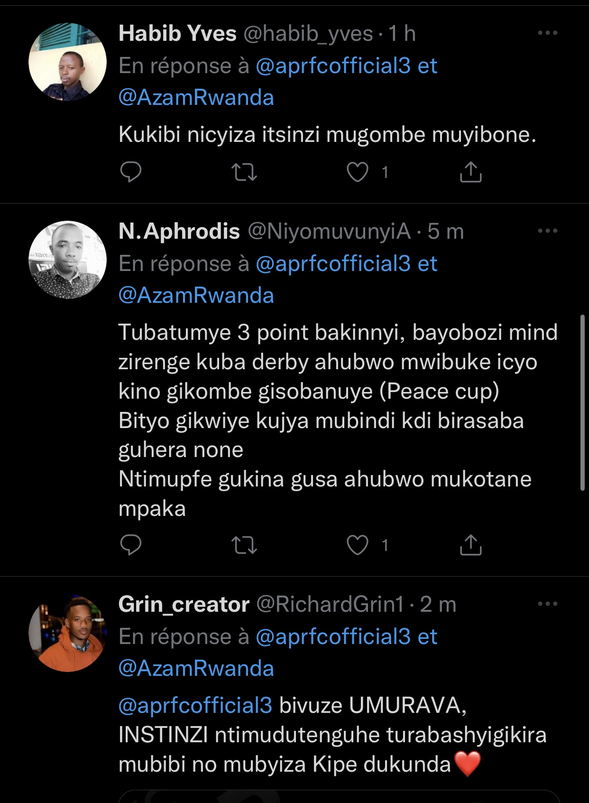
Task: Open @AzamRwanda link in Habib Yves' reply
Action: click(x=196, y=98)
